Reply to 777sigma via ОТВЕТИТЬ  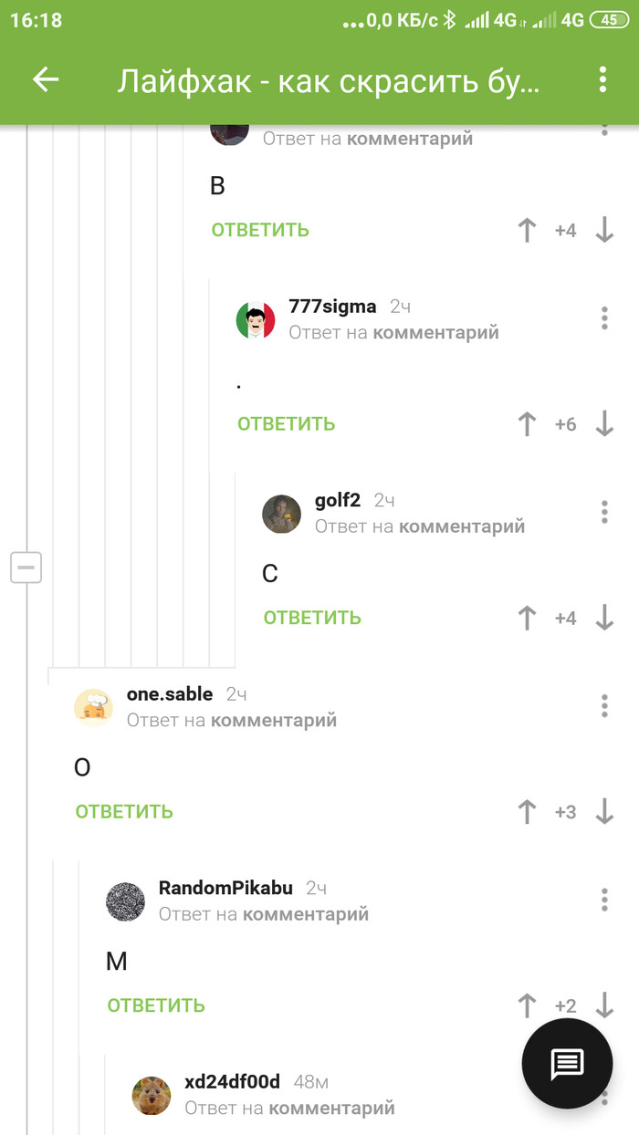point(287,424)
